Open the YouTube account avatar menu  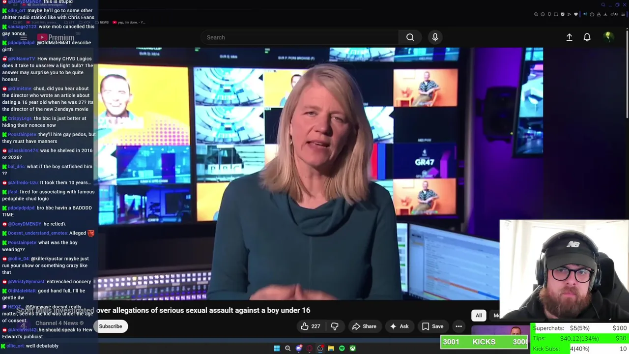tap(608, 37)
